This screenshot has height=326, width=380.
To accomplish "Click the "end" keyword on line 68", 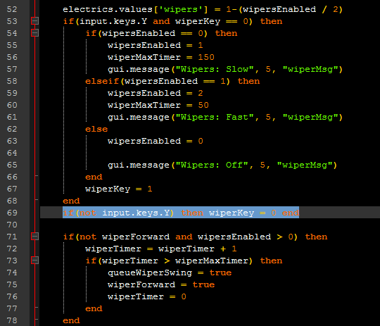I will click(71, 201).
